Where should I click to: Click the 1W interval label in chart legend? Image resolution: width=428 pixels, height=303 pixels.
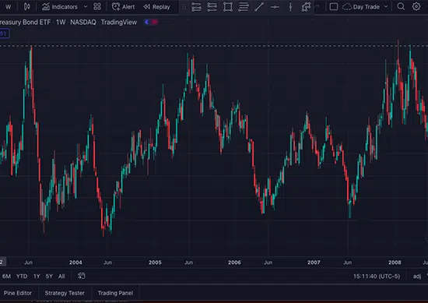[x=61, y=22]
